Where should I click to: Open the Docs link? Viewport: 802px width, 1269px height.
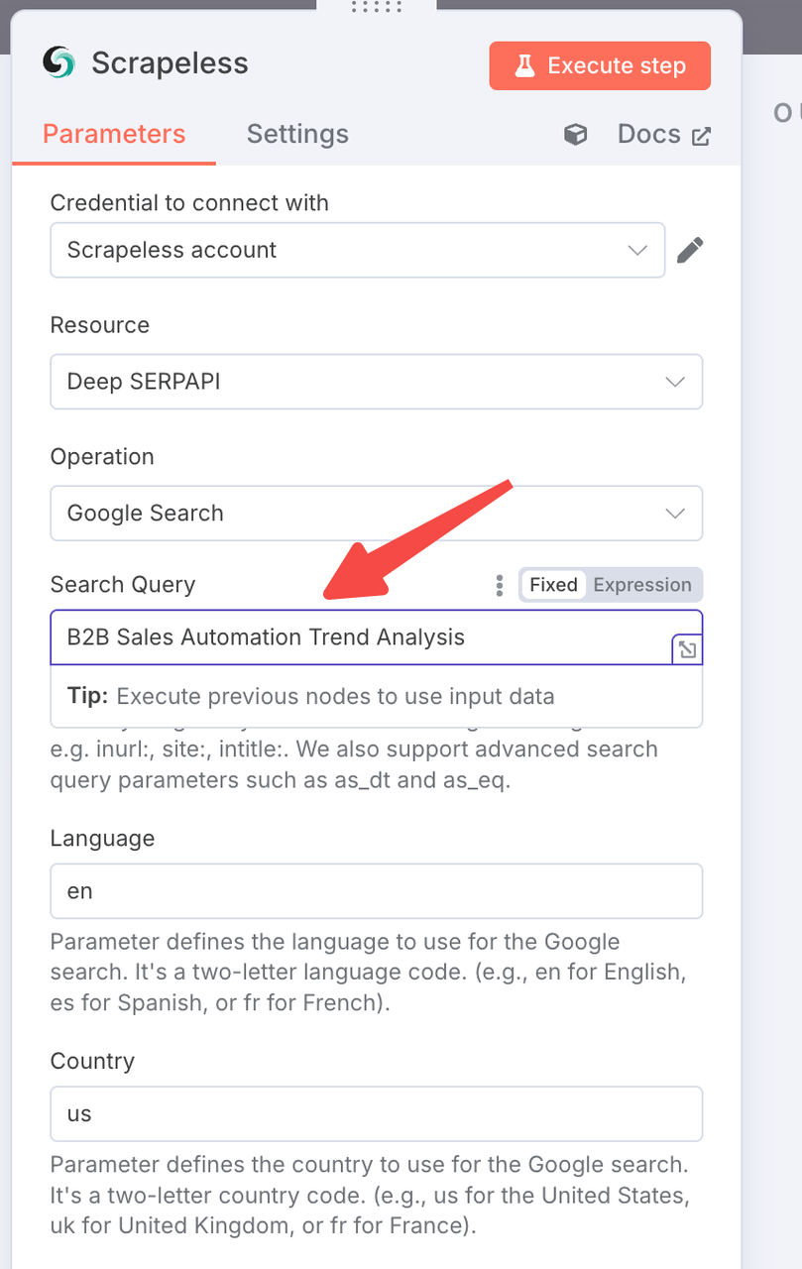point(649,135)
